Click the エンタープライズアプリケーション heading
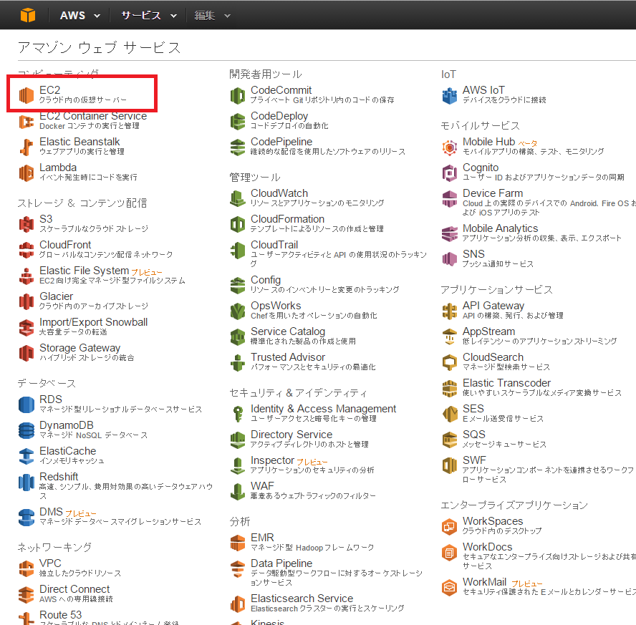The image size is (636, 625). pos(514,505)
